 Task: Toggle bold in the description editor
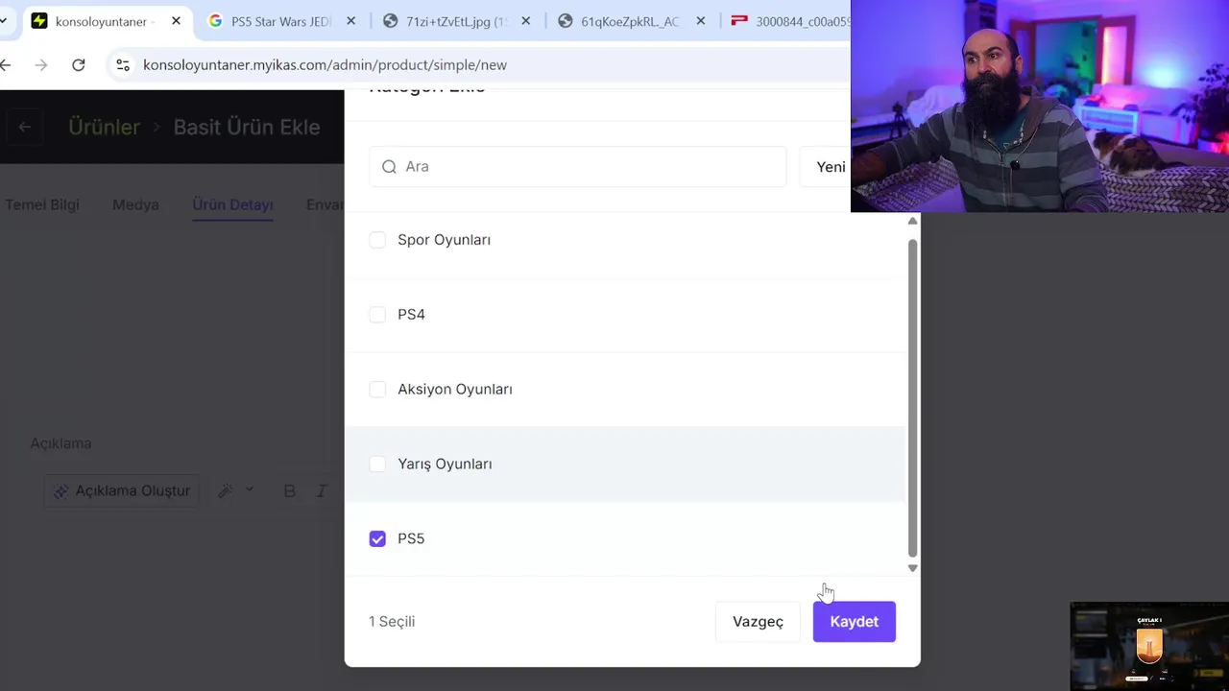tap(289, 490)
